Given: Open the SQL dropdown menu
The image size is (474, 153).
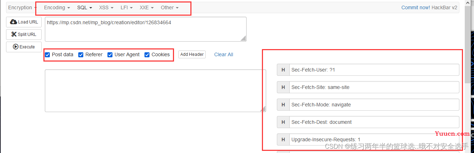Looking at the screenshot, I should tap(85, 7).
